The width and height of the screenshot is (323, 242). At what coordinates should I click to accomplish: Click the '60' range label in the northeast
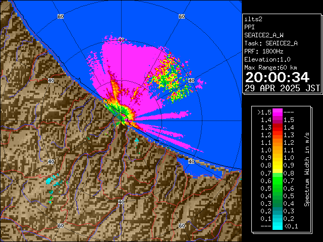[x=182, y=16]
